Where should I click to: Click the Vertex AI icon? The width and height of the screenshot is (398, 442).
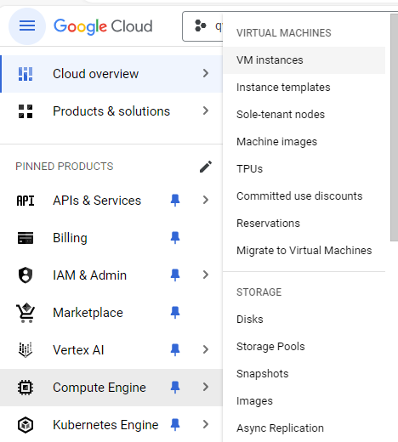pyautogui.click(x=26, y=350)
